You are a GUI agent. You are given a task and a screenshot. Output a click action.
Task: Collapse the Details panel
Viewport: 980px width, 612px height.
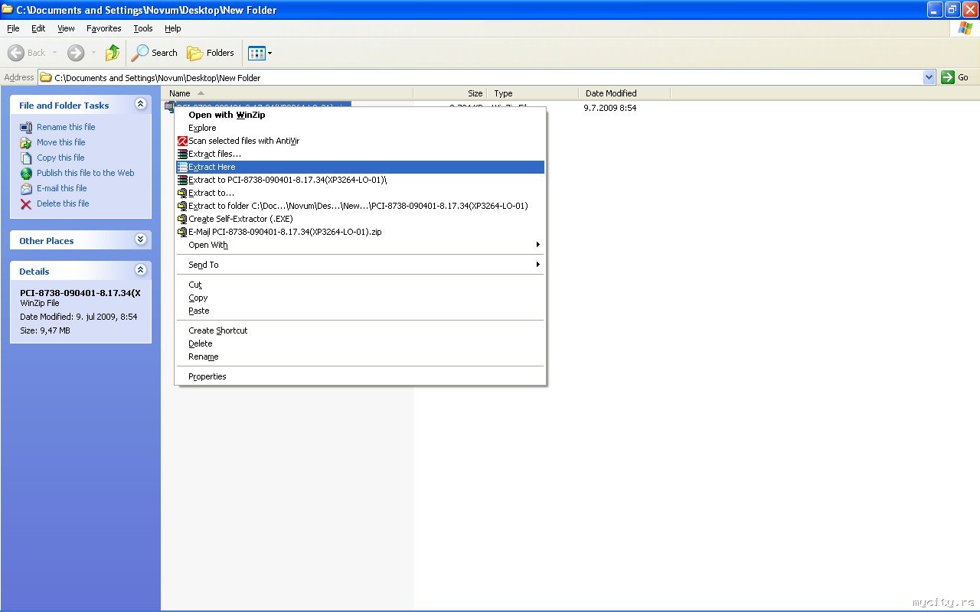(140, 270)
